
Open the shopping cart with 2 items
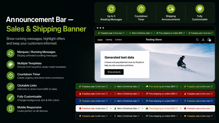209,40
